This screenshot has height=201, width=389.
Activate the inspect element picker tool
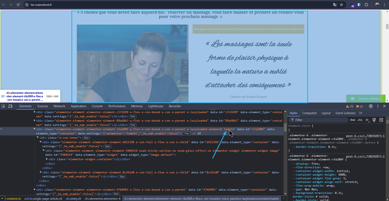pyautogui.click(x=3, y=106)
